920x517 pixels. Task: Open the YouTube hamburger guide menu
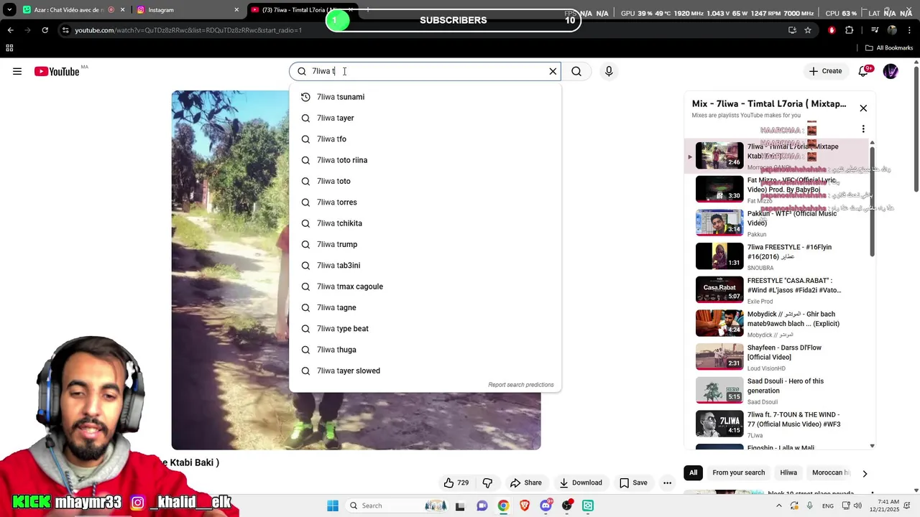[x=17, y=71]
